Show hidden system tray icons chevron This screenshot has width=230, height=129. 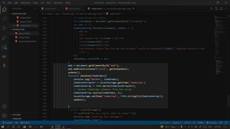(x=178, y=126)
